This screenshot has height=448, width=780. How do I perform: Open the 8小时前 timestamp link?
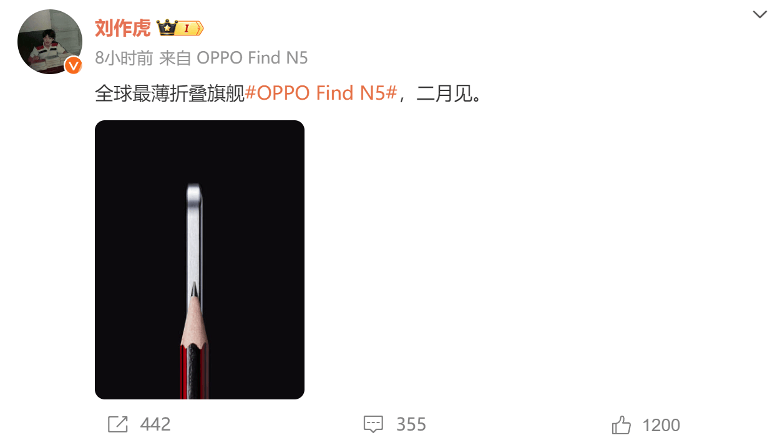124,58
